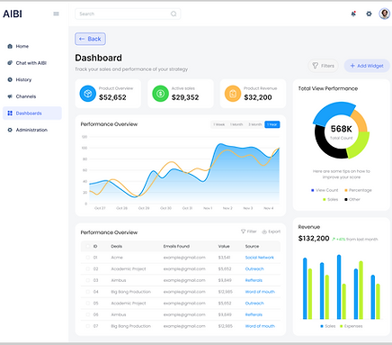
Task: Click the Export icon above the table
Action: (264, 232)
